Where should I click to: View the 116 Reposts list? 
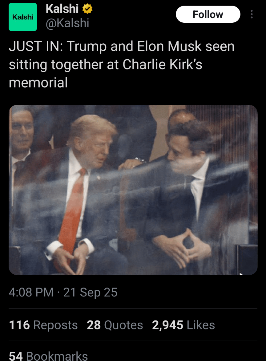click(x=43, y=325)
